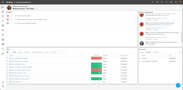Mark Beta Test as complete
The height and width of the screenshot is (90, 183).
[x=140, y=58]
